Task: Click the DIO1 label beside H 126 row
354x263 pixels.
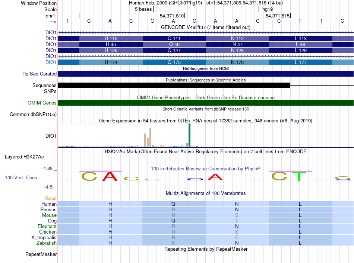Action: (x=51, y=50)
